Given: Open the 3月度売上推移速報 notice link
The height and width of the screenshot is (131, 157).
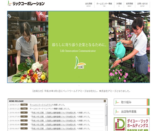Looking at the screenshot, I should pyautogui.click(x=54, y=128).
